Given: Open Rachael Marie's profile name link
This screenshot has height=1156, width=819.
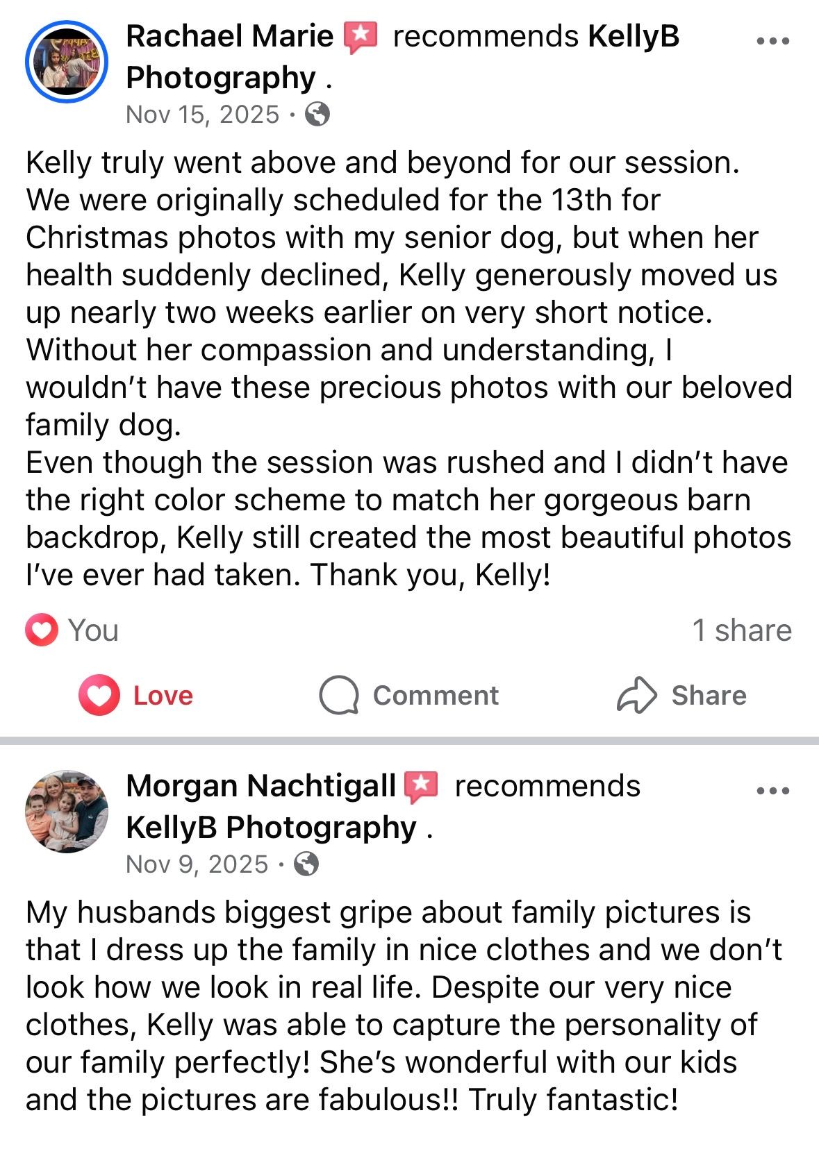Looking at the screenshot, I should point(230,37).
